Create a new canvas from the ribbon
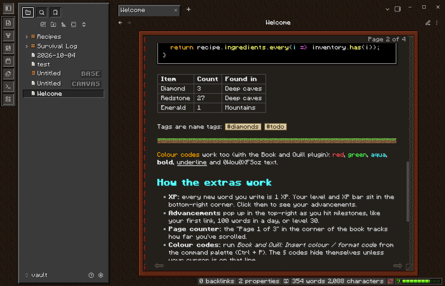This screenshot has width=445, height=286. pos(8,48)
